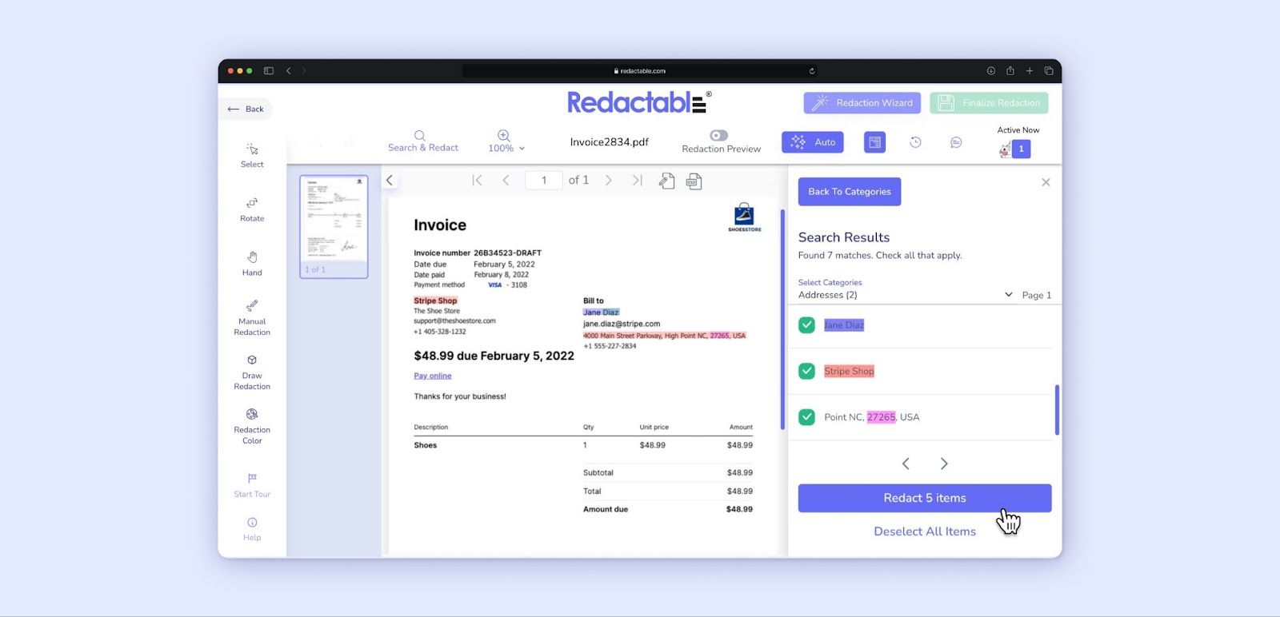
Task: Click the OCR document icon
Action: pos(694,181)
